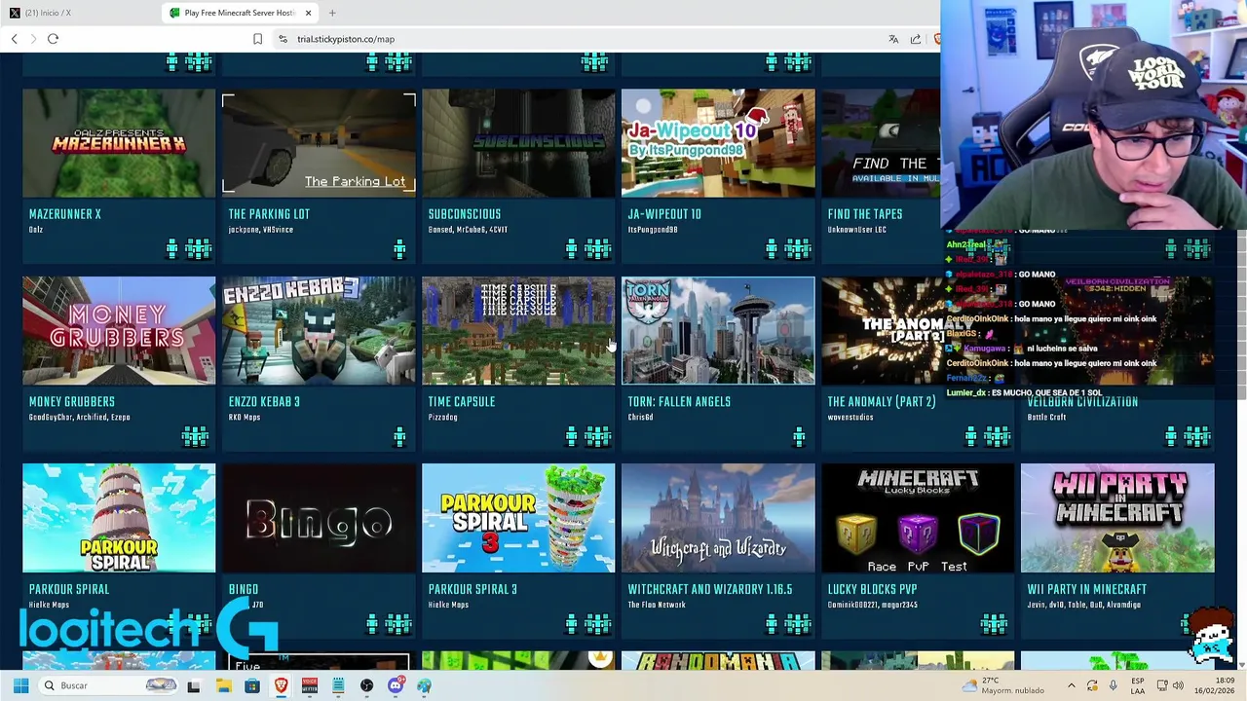Screen dimensions: 1247x701
Task: Pick single-player icon for Subconscious map
Action: point(572,249)
